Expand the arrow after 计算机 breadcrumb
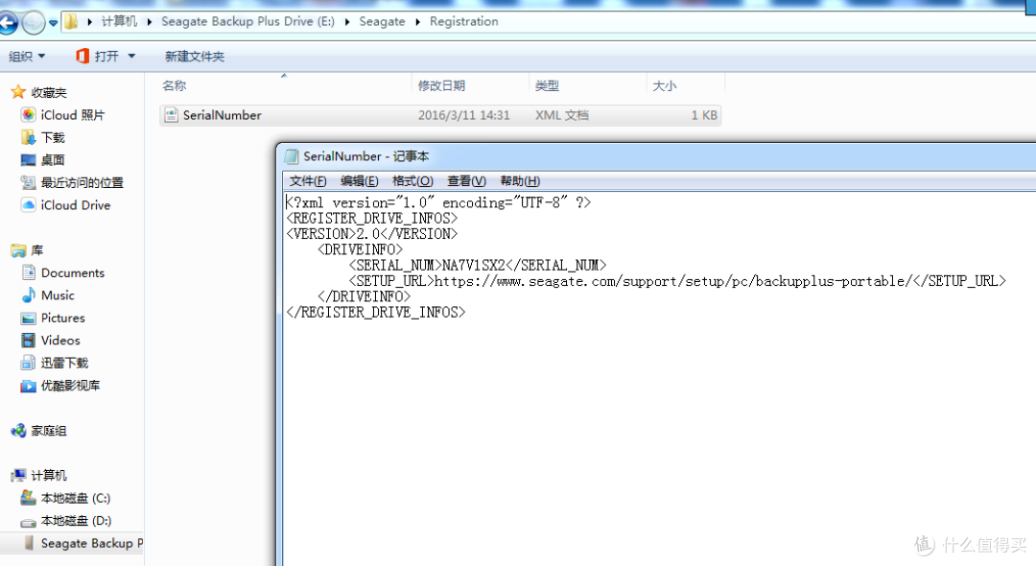 150,22
